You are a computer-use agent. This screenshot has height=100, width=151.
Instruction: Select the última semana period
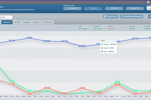tap(72, 8)
